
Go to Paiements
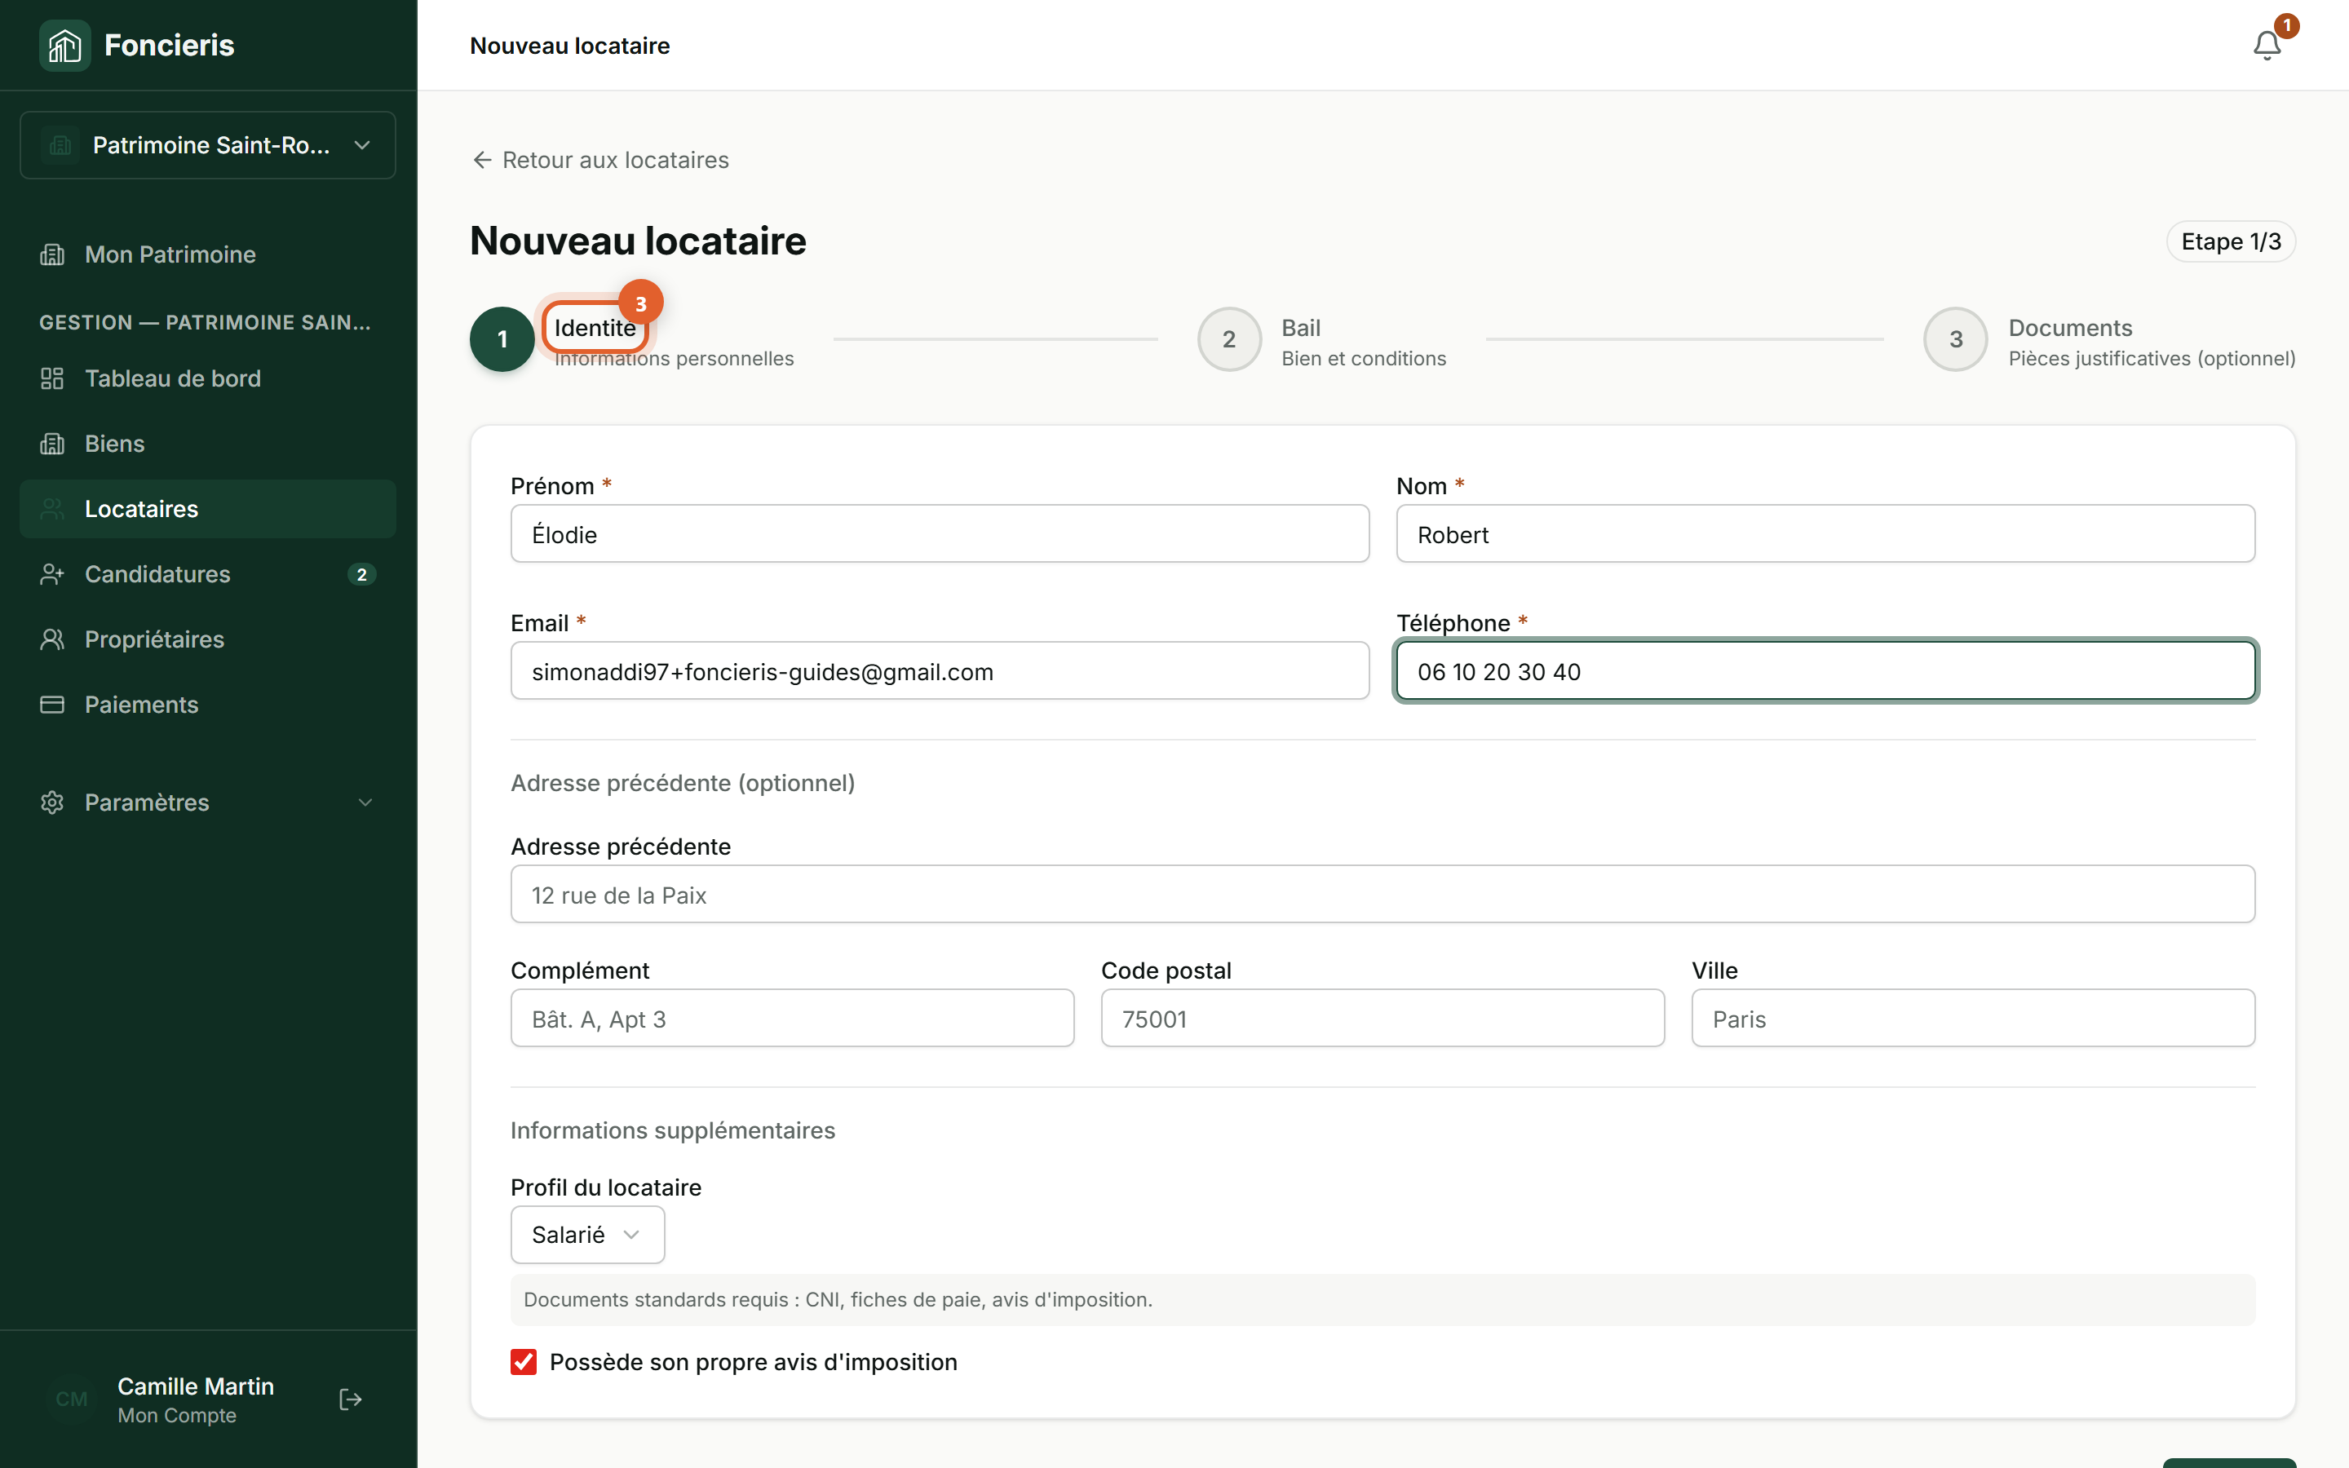pos(208,705)
